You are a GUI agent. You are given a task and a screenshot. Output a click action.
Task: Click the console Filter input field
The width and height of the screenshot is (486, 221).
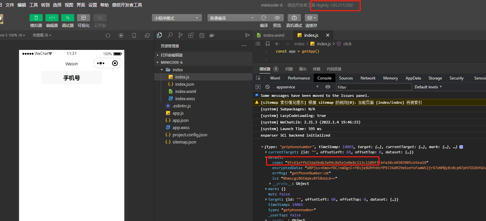point(374,87)
